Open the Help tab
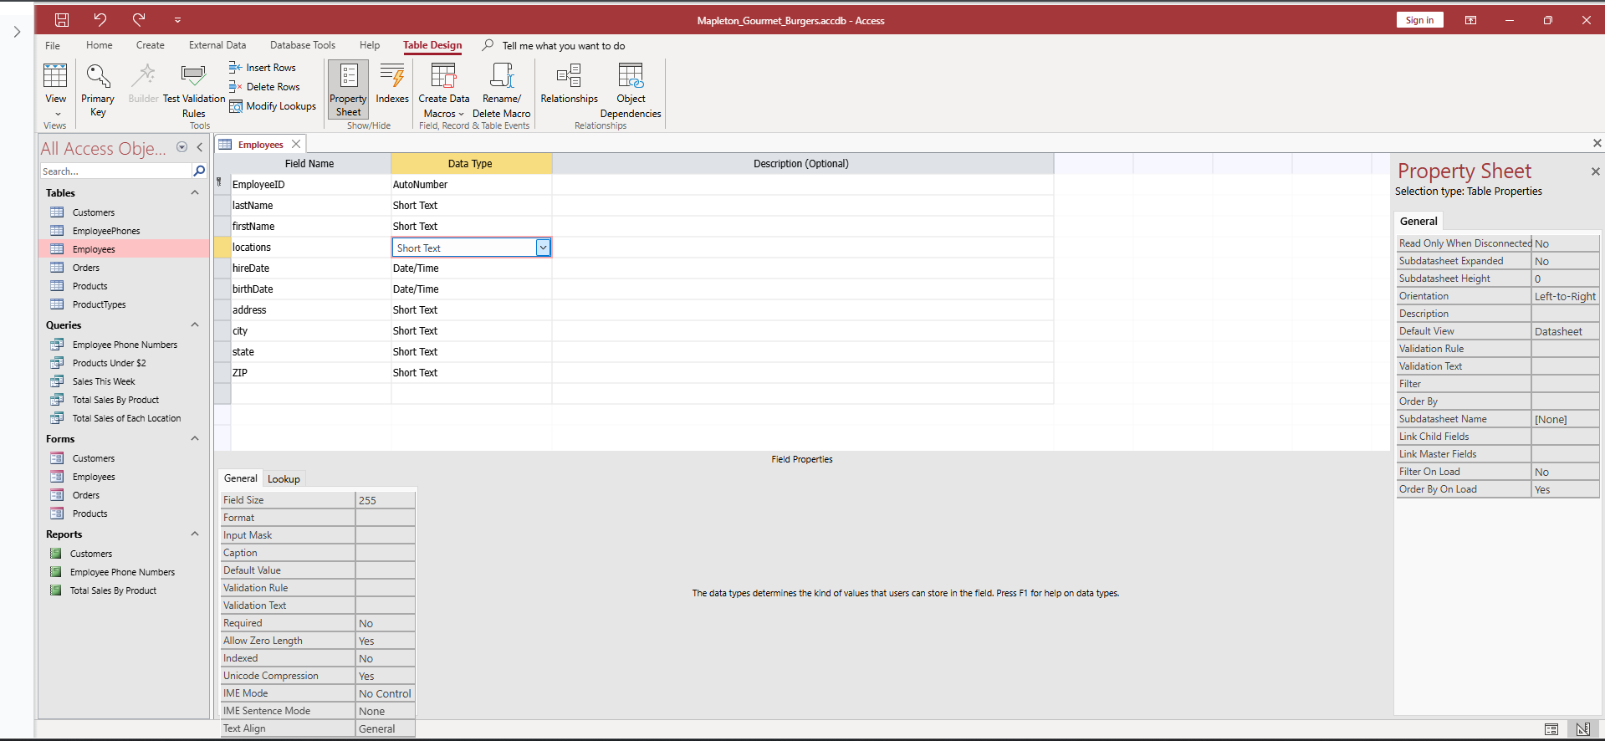The image size is (1605, 741). coord(370,45)
